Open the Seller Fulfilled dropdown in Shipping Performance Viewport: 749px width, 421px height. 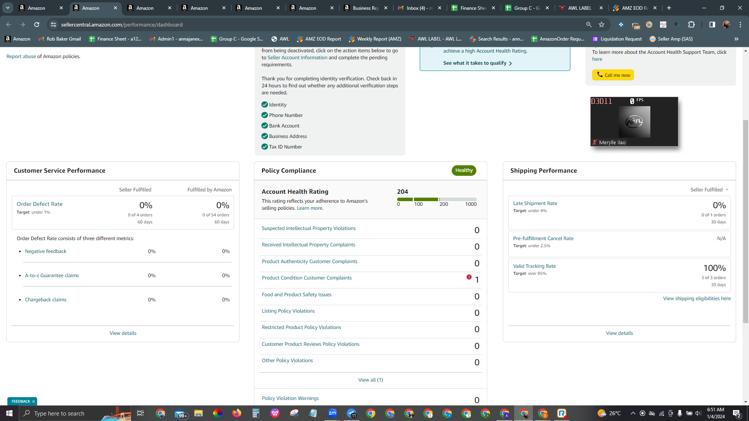710,190
